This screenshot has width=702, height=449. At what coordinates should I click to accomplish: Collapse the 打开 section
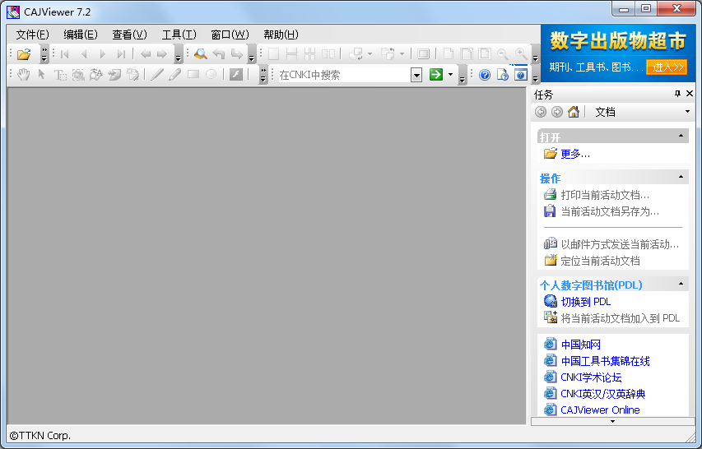(681, 137)
